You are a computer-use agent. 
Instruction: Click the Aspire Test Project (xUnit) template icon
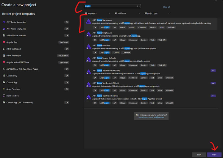pyautogui.click(x=89, y=97)
